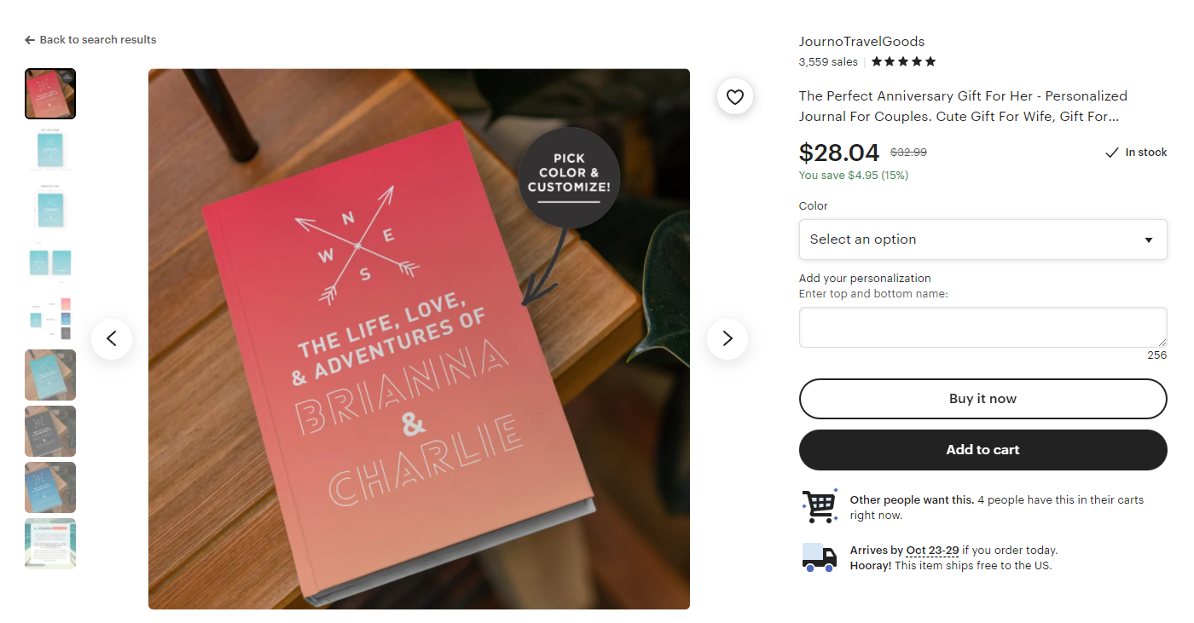
Task: Go back to search results arrow link
Action: [x=90, y=40]
